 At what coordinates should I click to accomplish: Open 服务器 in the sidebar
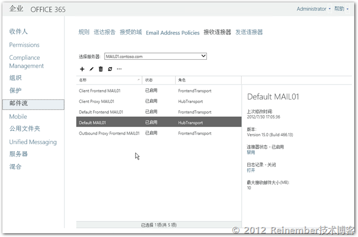coord(18,154)
